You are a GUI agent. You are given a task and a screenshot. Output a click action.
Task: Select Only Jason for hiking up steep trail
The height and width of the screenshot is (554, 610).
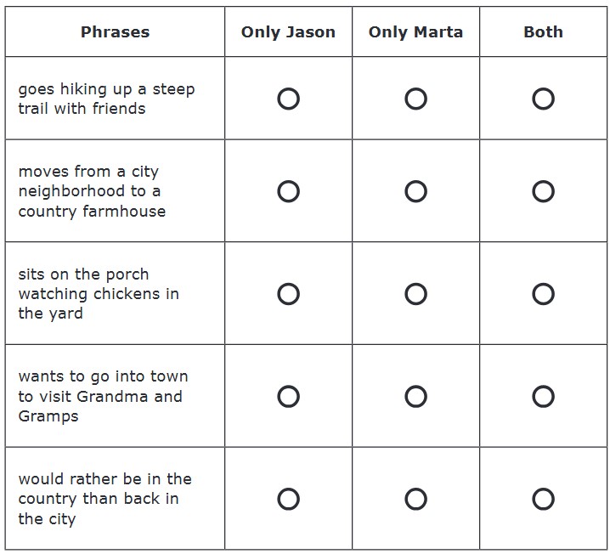point(288,99)
